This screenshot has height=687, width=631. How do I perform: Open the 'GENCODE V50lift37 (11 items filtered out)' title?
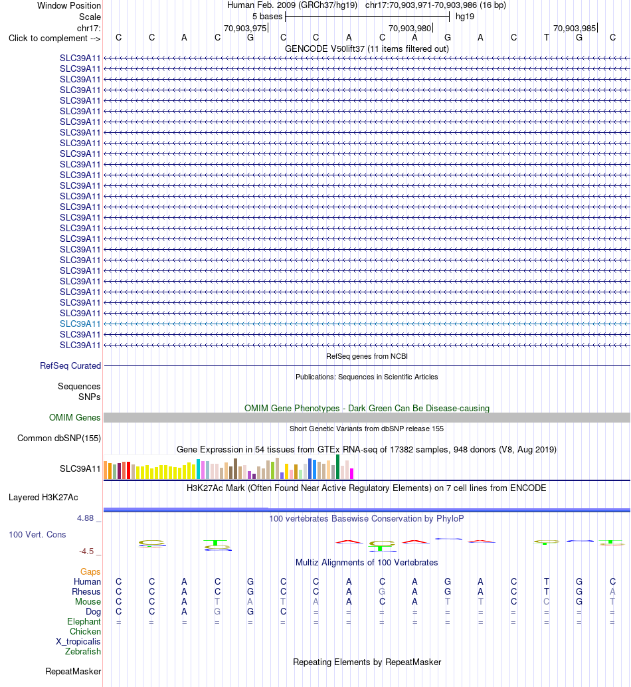click(x=367, y=49)
